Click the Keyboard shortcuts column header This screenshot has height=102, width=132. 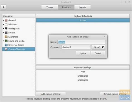pos(83,16)
